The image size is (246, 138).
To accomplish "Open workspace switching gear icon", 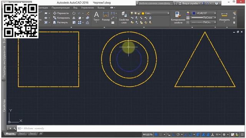I will [x=224, y=135].
